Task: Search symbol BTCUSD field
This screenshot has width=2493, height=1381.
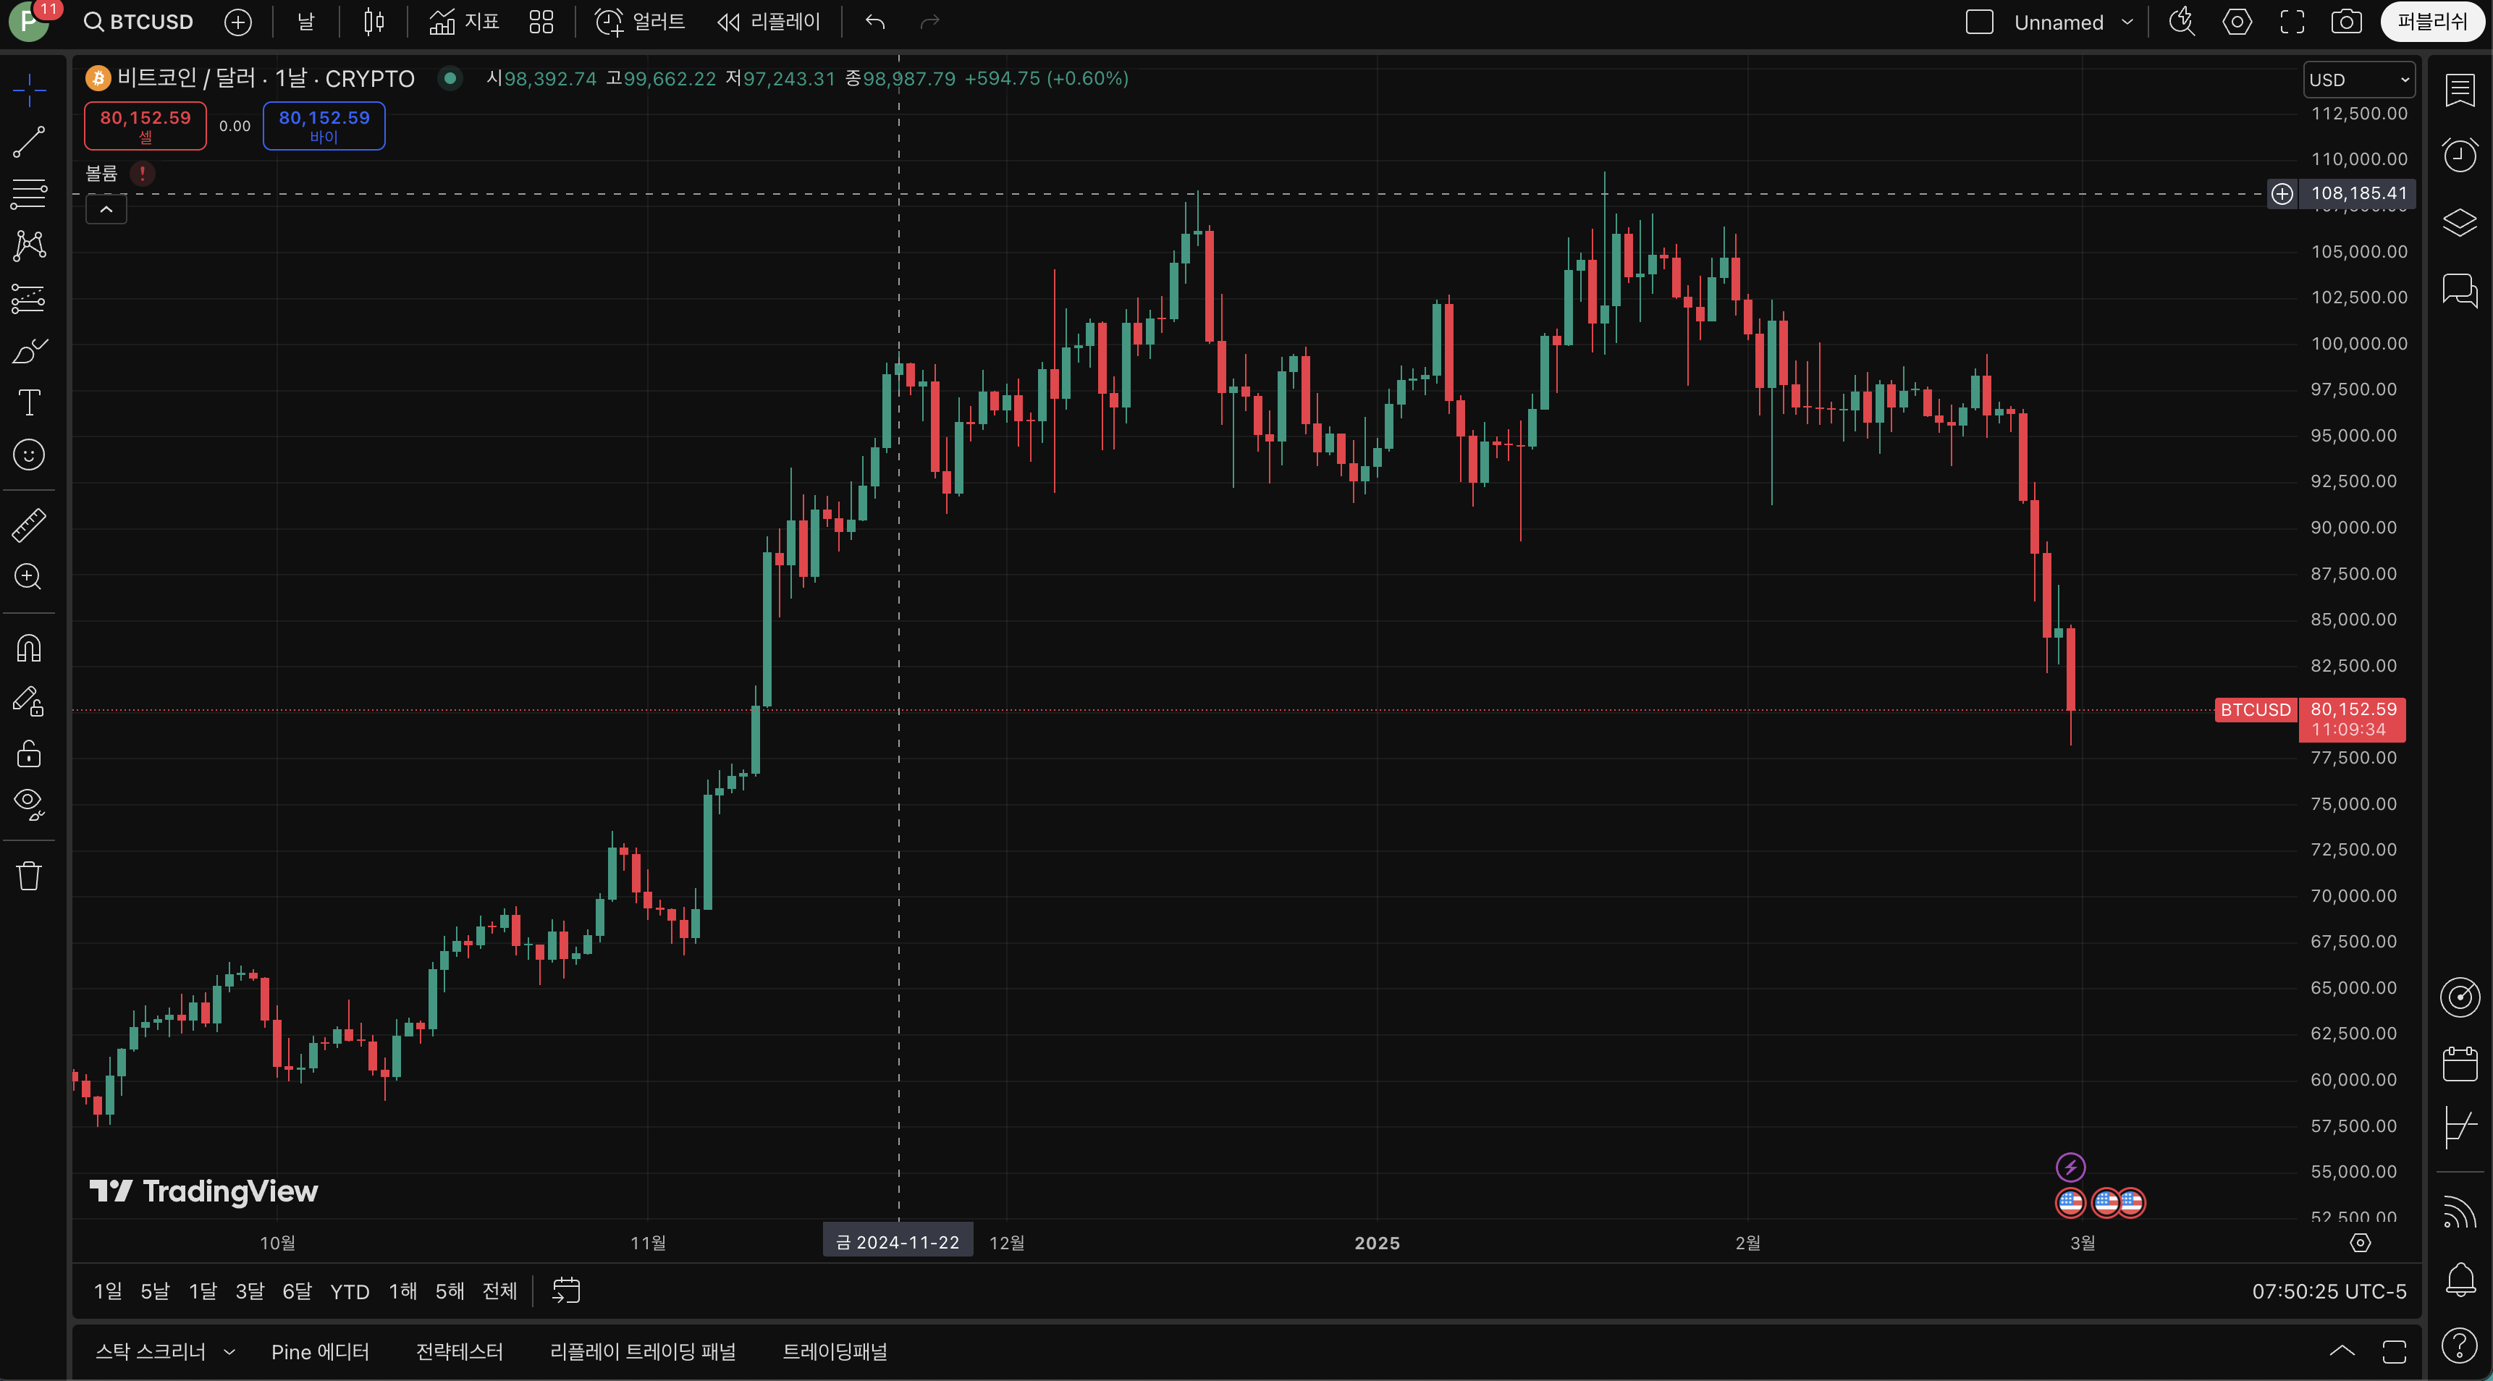Action: 140,21
